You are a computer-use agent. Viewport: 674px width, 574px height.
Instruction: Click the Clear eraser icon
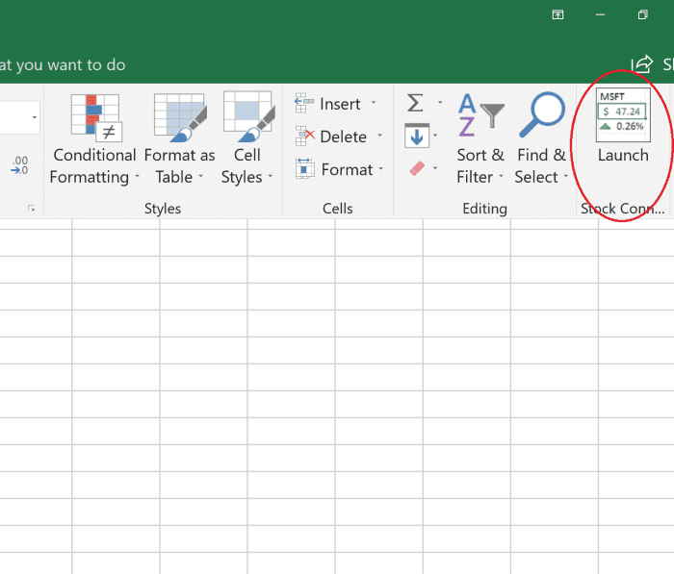(x=417, y=168)
